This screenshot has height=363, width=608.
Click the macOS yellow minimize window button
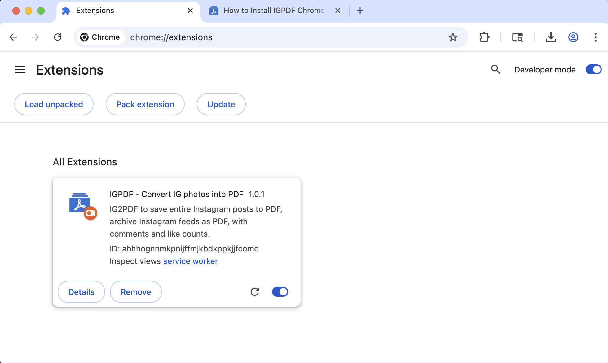29,11
